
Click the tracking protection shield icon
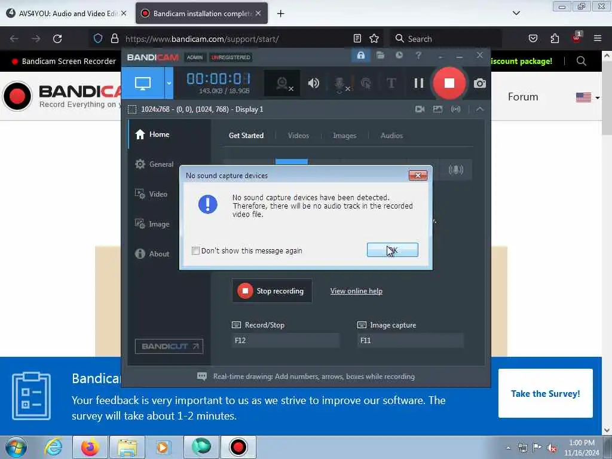[98, 38]
